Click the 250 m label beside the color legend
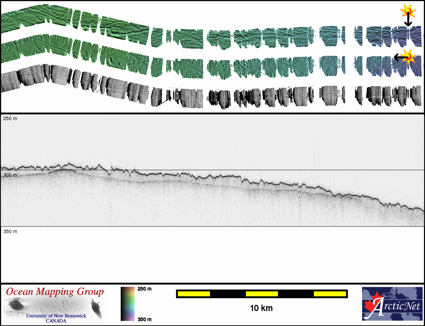 (x=144, y=289)
